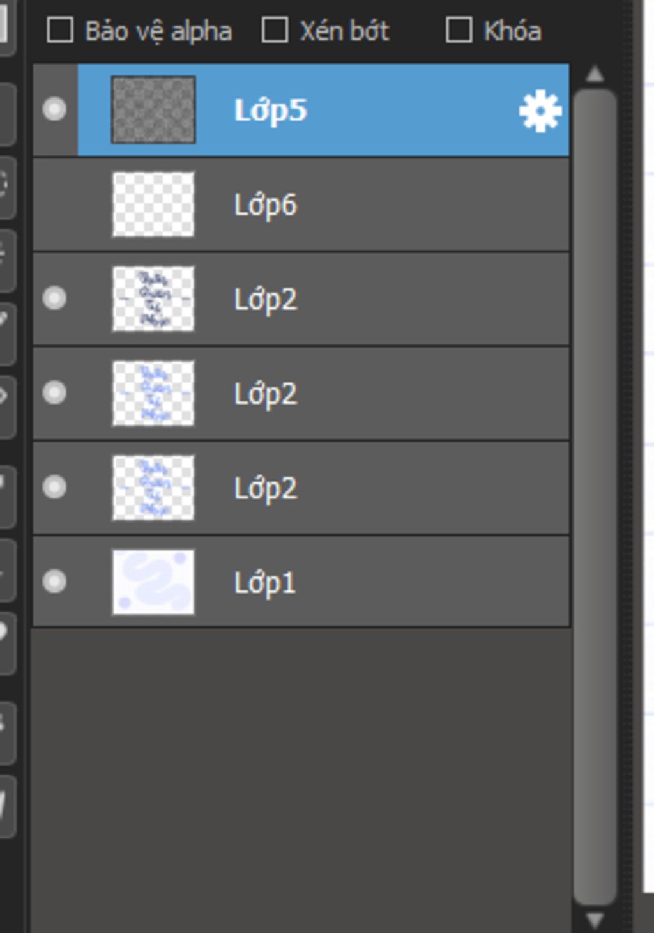The image size is (654, 933).
Task: Tick the Khóa checkbox
Action: 459,30
